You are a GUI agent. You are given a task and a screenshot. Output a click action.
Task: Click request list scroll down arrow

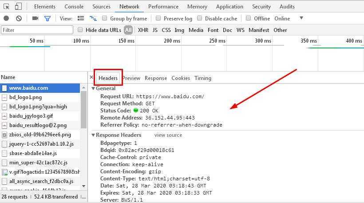[83, 186]
